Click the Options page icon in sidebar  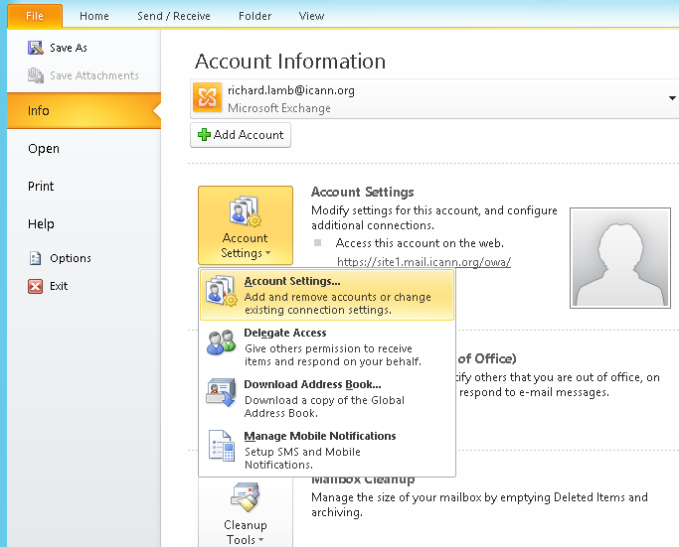(x=36, y=258)
